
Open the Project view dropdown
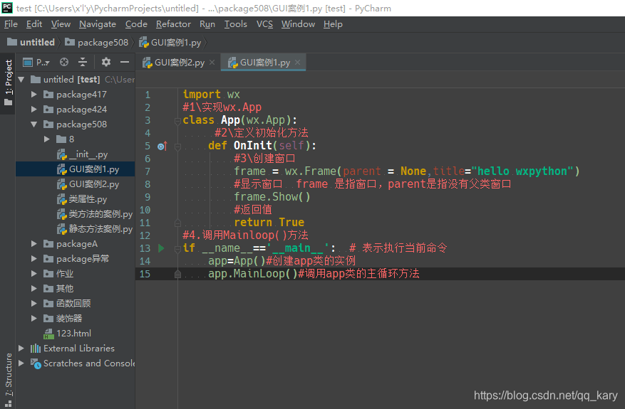click(36, 62)
